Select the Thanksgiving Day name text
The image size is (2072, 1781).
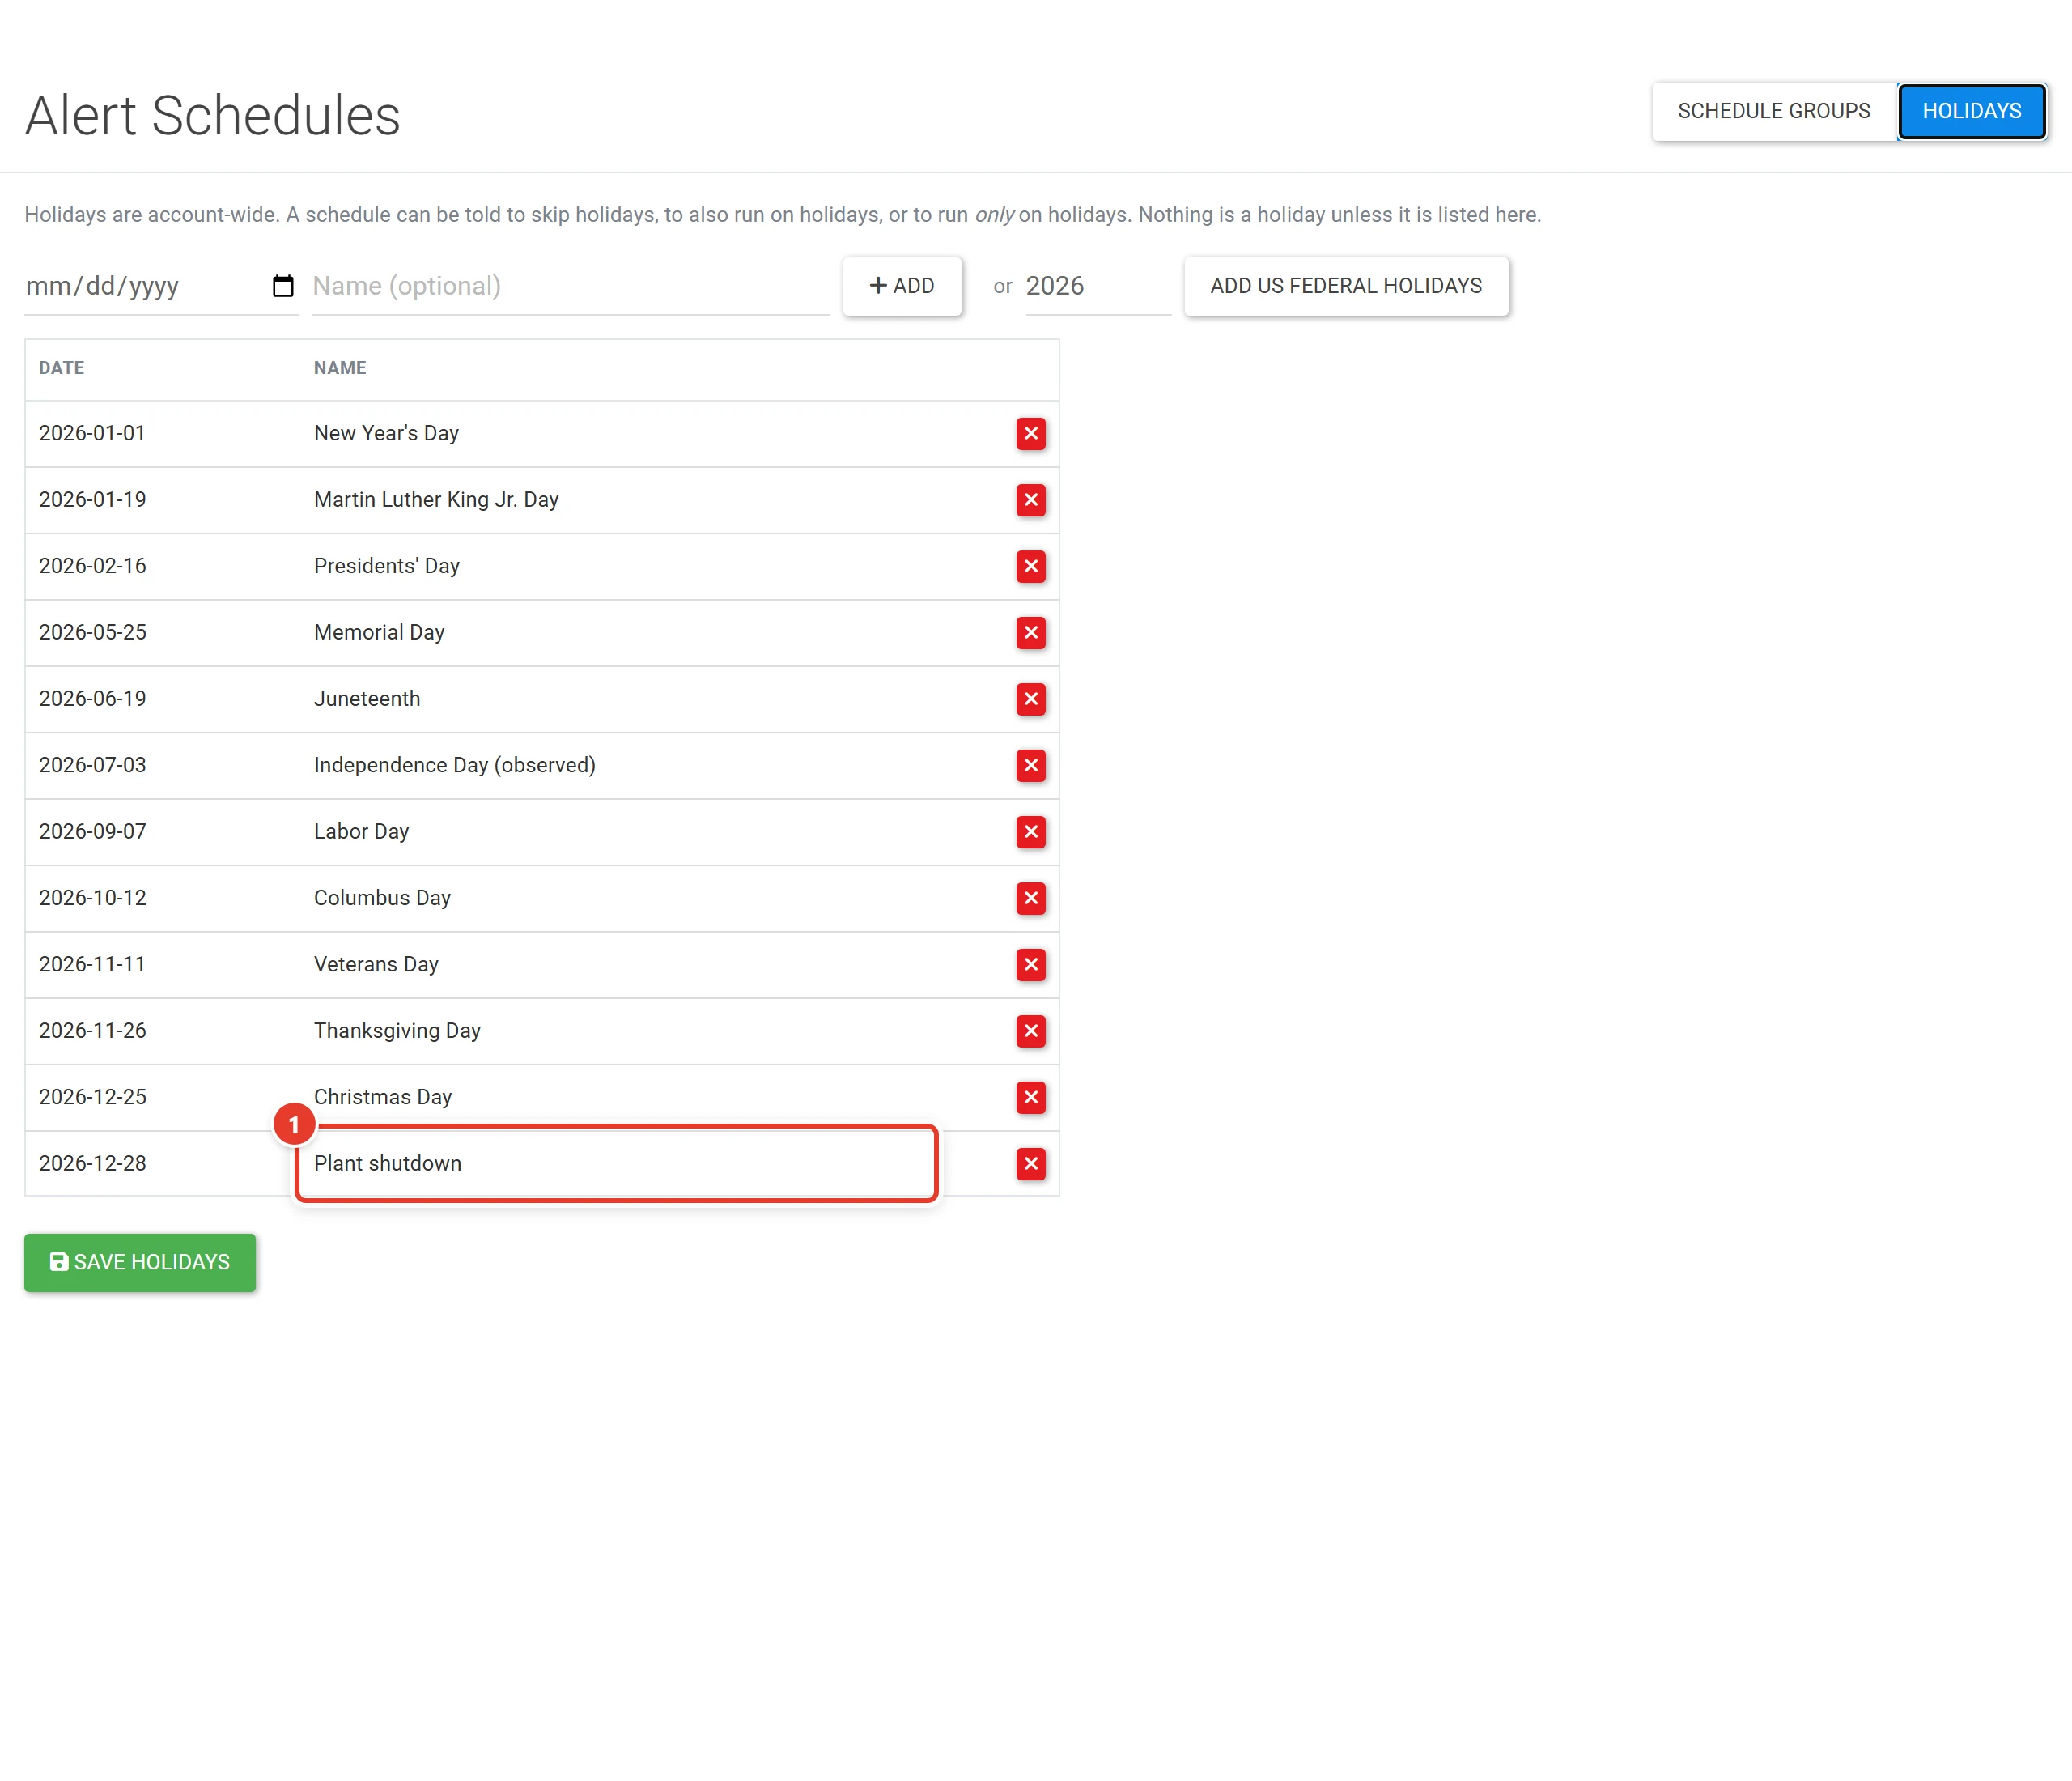point(397,1031)
